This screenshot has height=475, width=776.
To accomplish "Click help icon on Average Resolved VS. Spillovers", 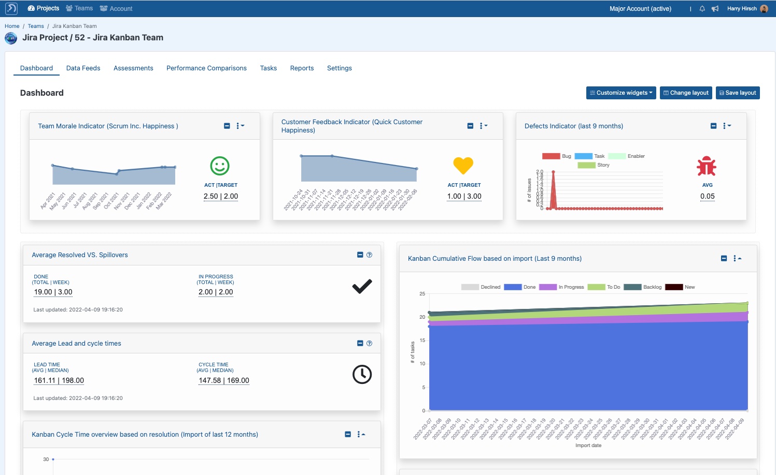I will (x=369, y=255).
